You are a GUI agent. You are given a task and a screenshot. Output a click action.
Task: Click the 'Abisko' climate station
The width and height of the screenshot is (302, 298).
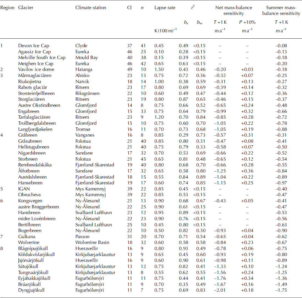[82, 75]
